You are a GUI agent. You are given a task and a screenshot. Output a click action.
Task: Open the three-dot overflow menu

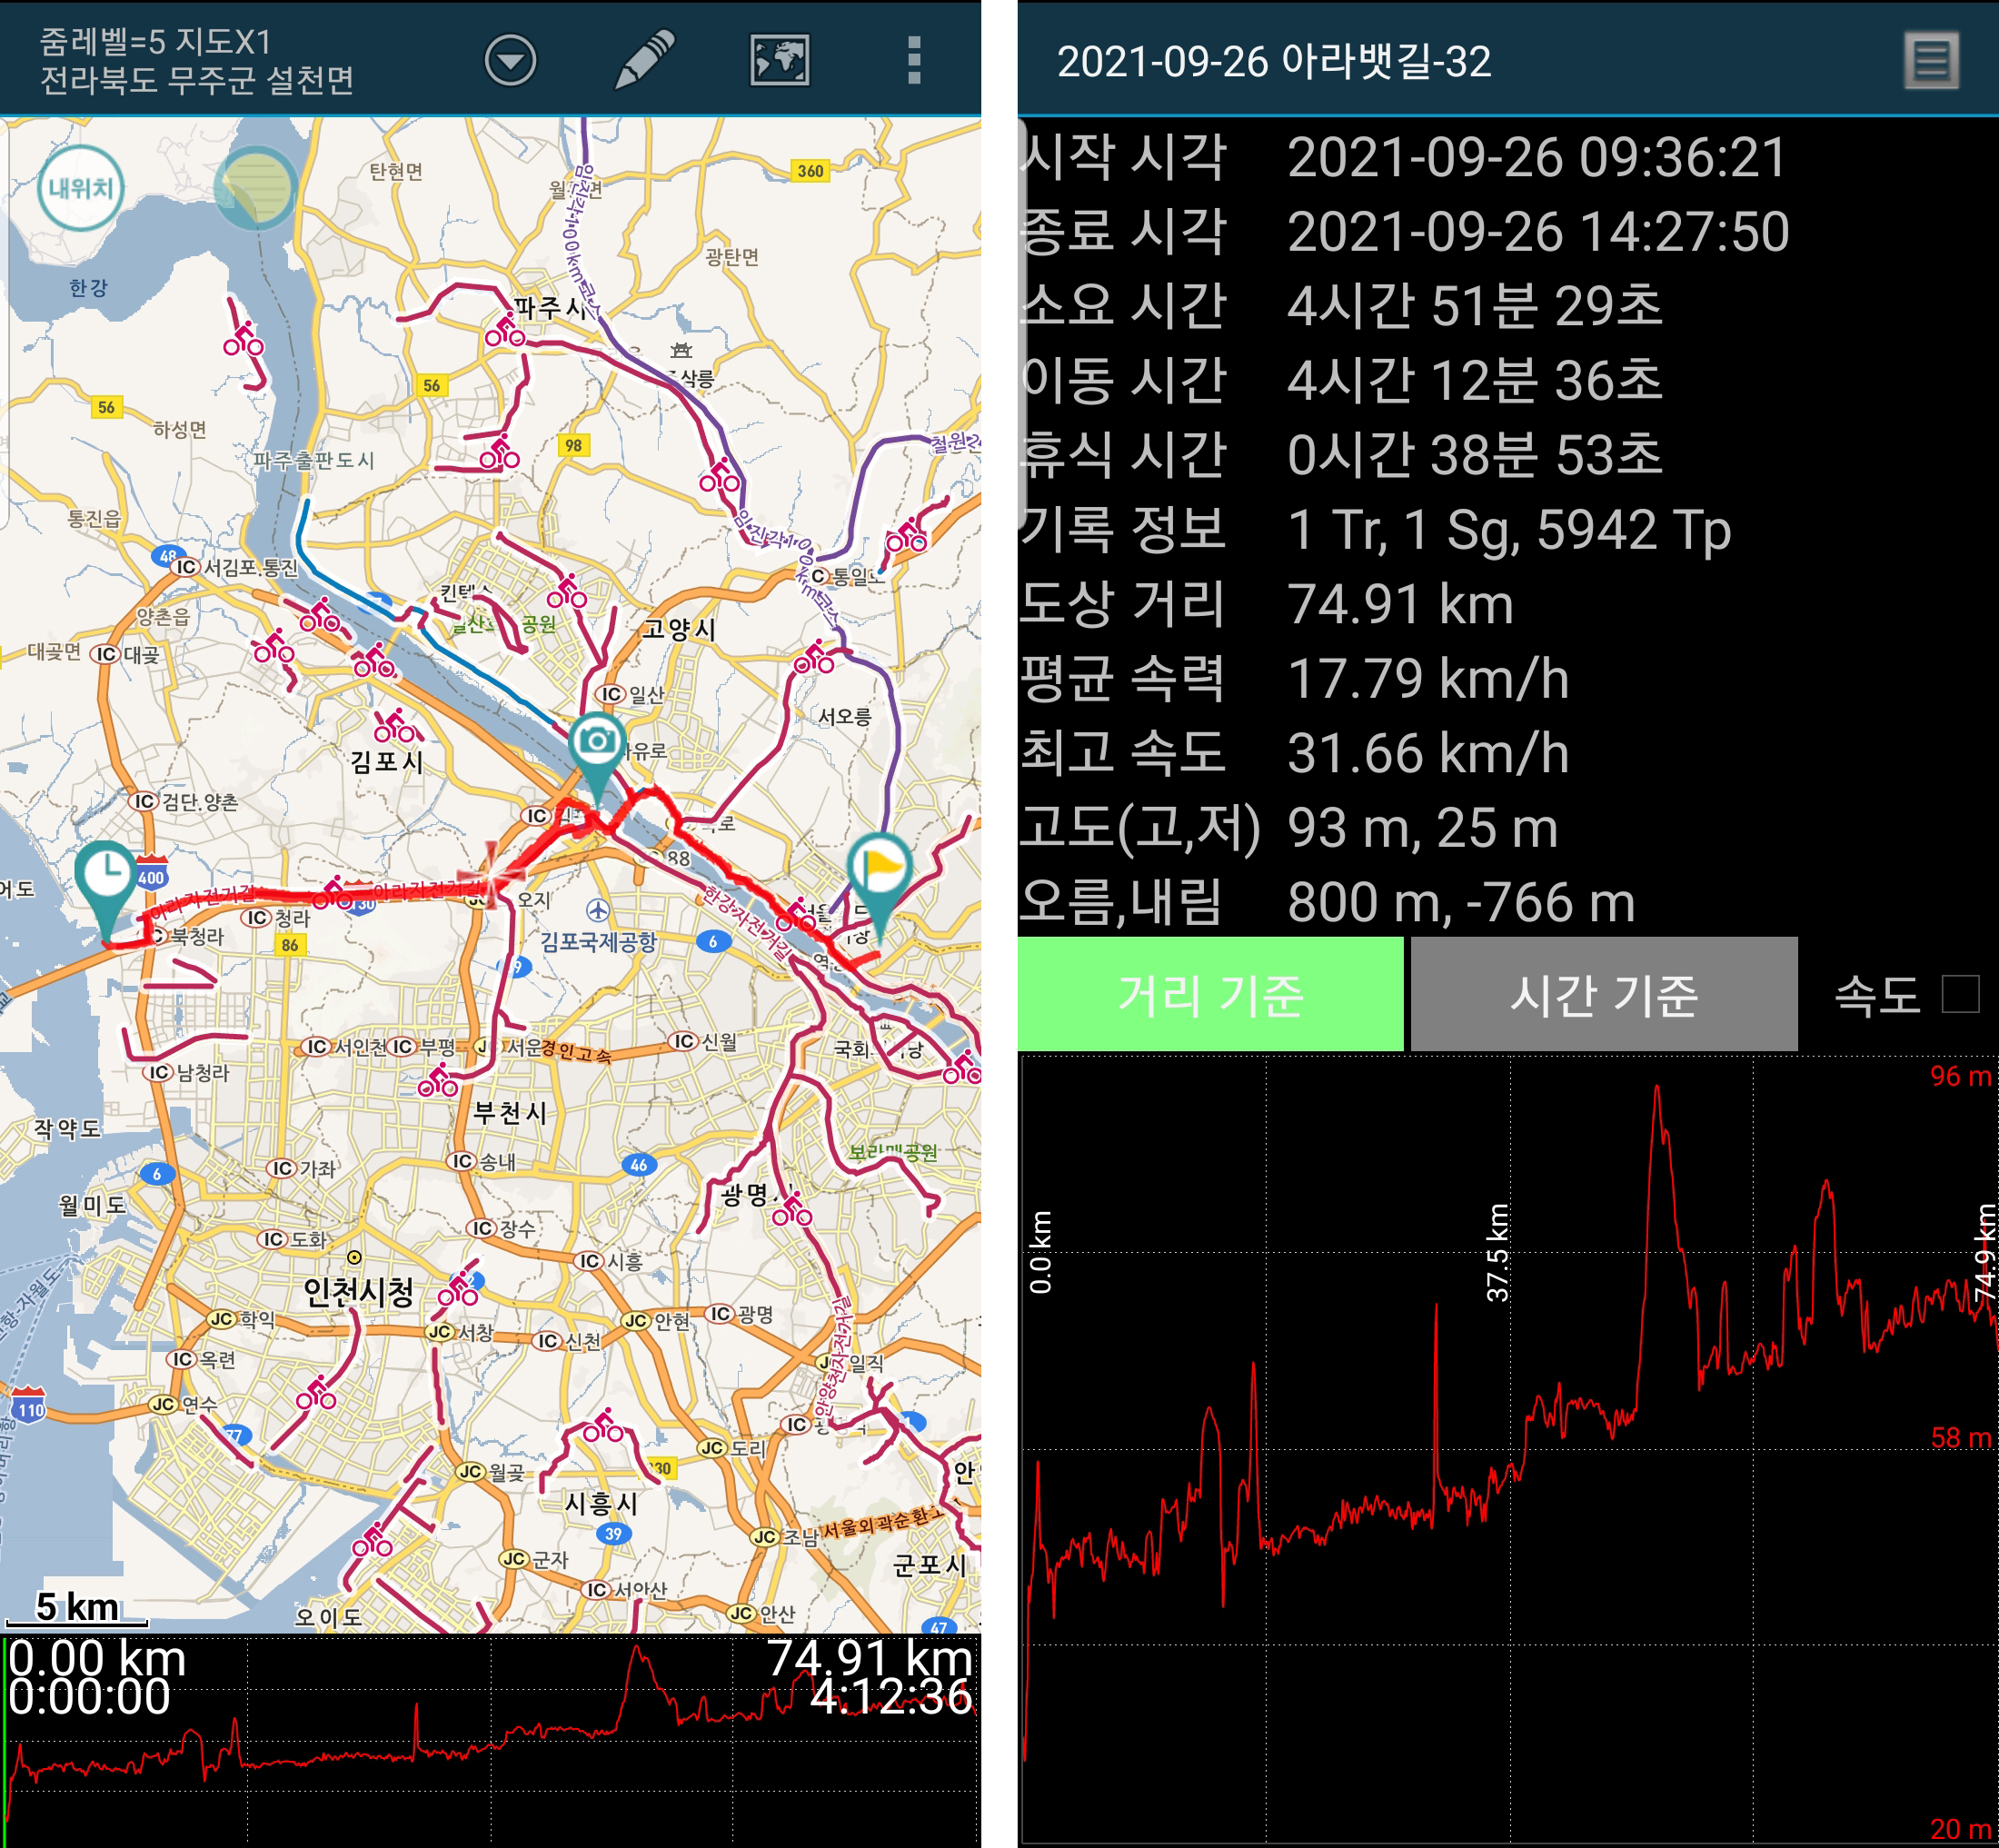(913, 60)
